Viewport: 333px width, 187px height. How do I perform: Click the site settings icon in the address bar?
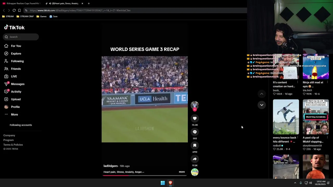26,10
